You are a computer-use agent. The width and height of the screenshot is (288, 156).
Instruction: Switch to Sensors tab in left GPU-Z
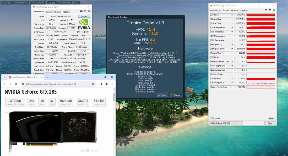[49, 12]
